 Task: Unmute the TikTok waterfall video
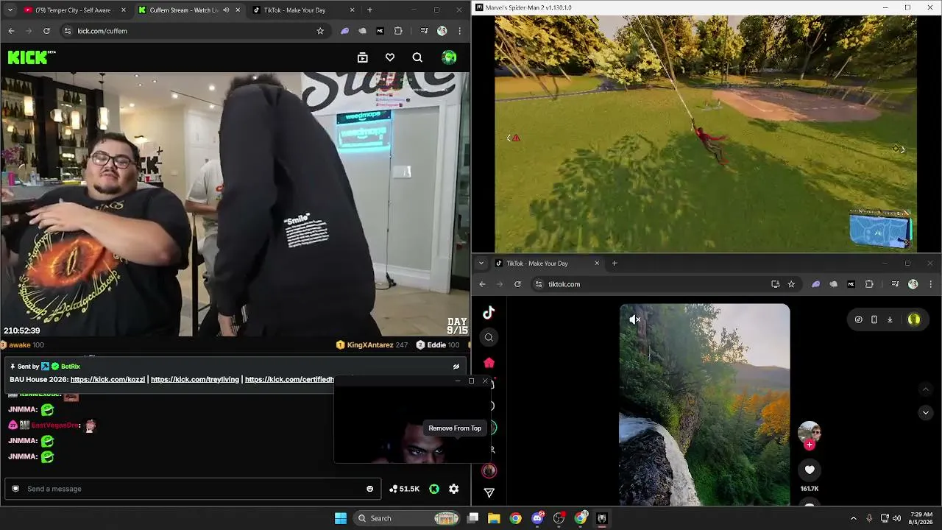pyautogui.click(x=634, y=319)
